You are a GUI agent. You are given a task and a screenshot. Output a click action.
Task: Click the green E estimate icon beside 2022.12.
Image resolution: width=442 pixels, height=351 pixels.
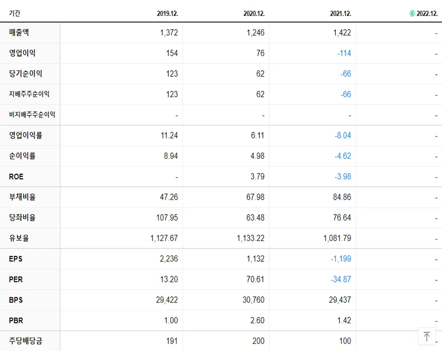(x=412, y=13)
